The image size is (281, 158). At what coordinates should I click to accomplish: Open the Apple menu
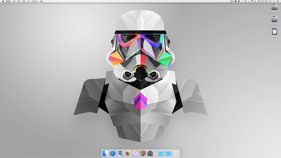click(3, 1)
